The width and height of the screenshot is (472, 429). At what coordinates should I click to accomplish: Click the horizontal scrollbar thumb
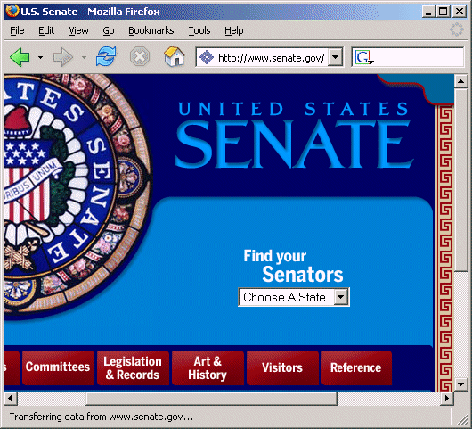click(x=211, y=399)
